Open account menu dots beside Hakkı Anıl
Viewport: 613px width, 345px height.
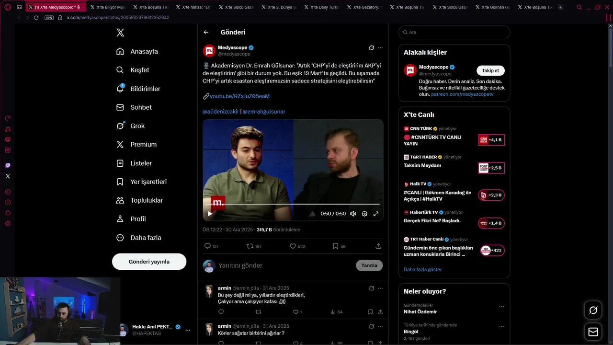pyautogui.click(x=188, y=330)
